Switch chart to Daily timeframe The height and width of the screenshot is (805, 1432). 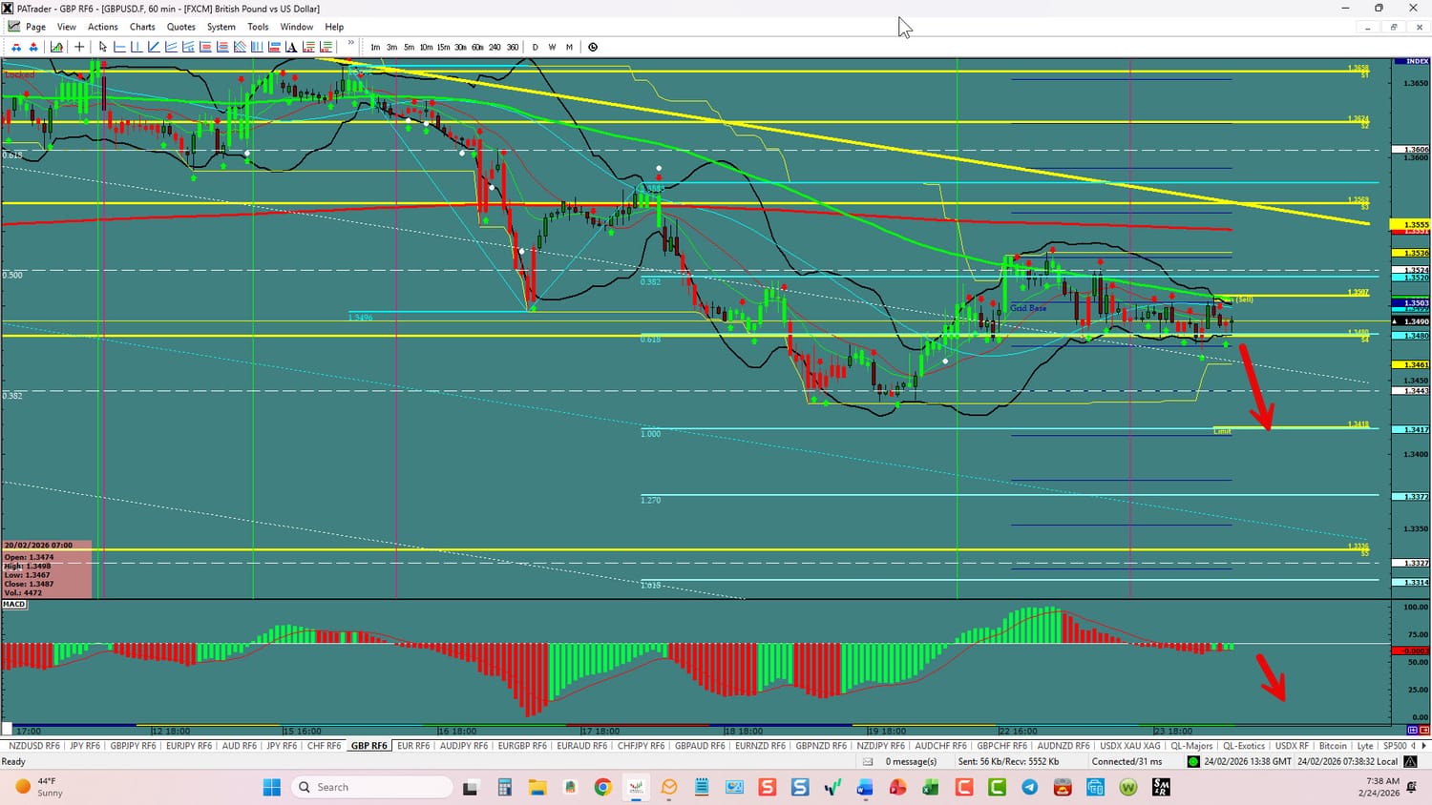click(535, 47)
